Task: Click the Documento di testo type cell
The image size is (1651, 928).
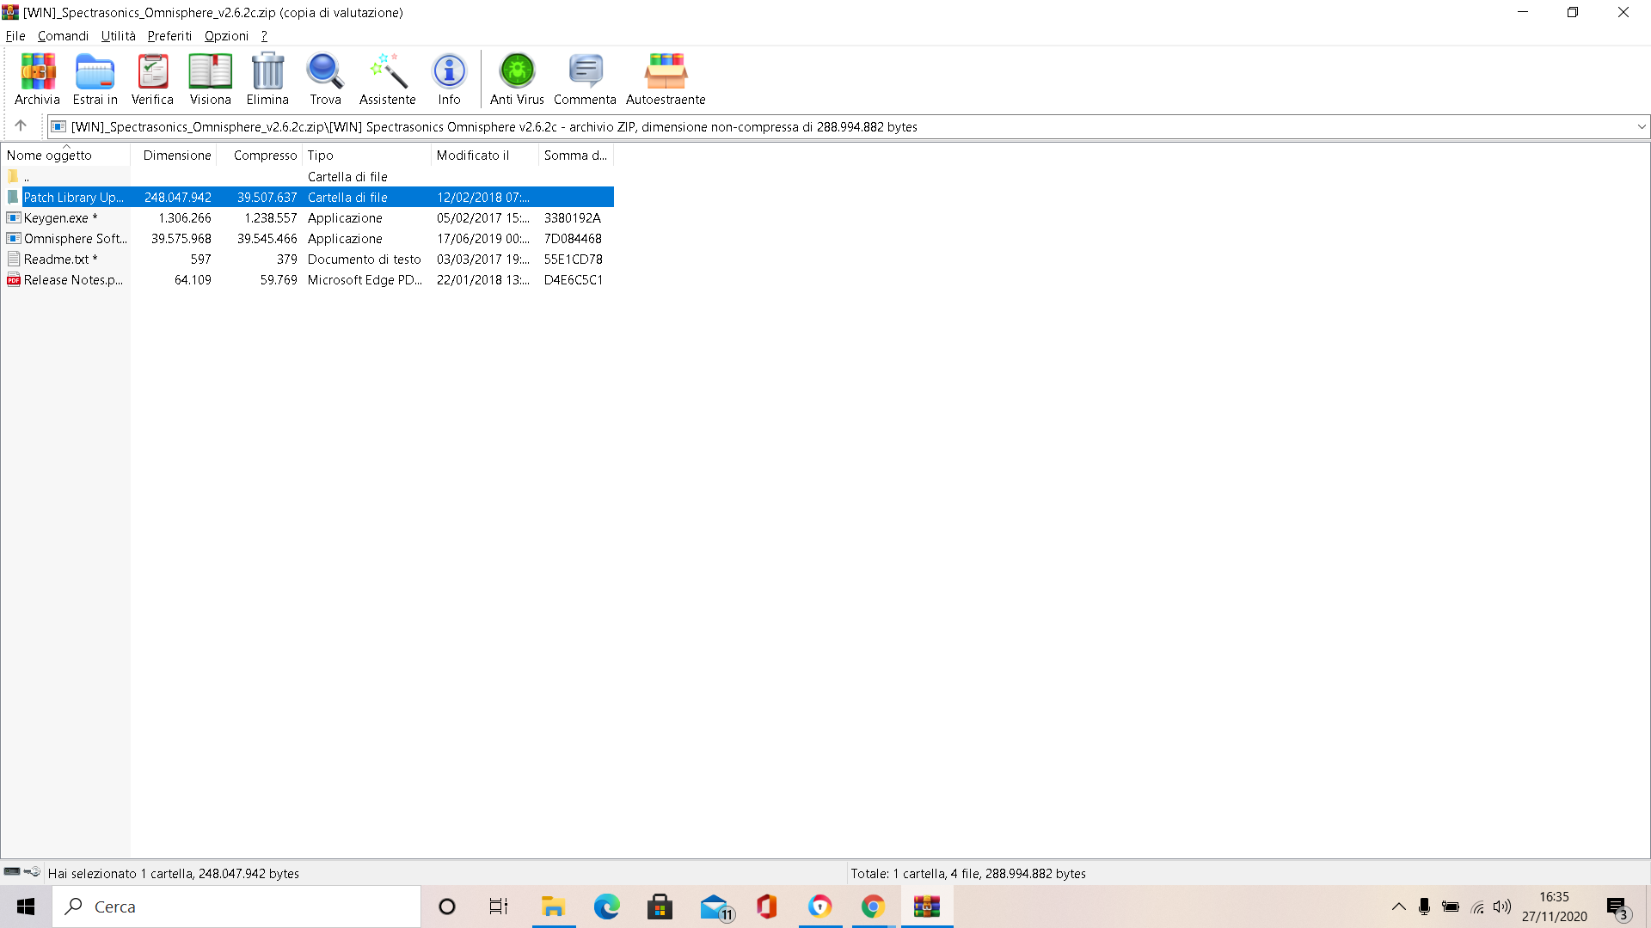Action: point(364,259)
